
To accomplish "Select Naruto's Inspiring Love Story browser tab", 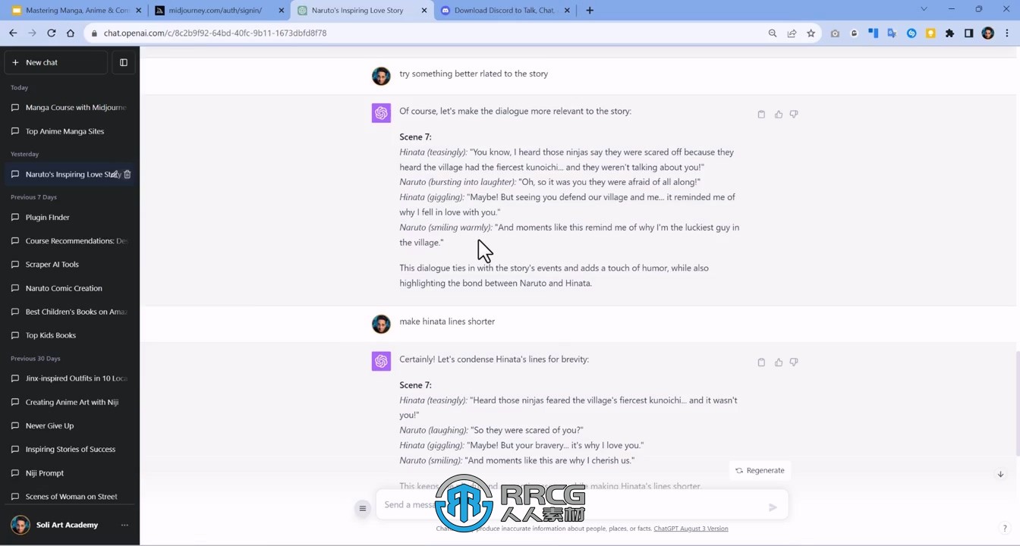I will tap(361, 11).
